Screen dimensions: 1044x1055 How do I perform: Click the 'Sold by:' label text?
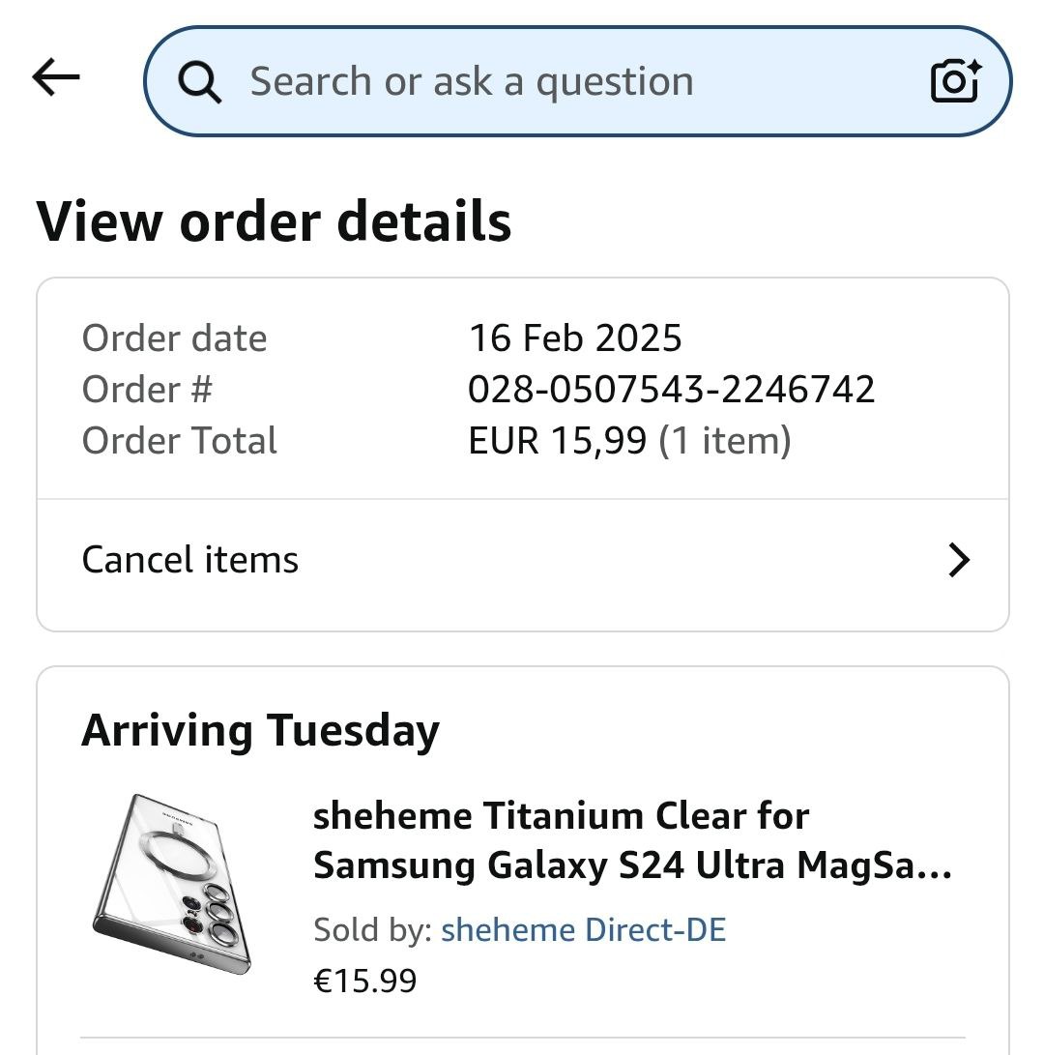pyautogui.click(x=372, y=930)
